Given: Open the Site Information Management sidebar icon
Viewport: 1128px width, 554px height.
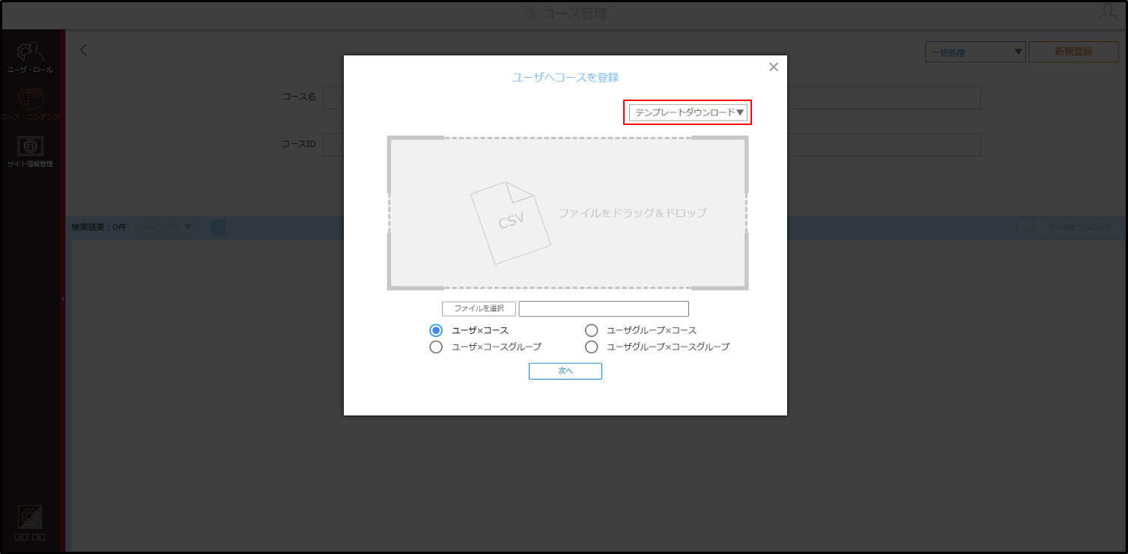Looking at the screenshot, I should [x=30, y=152].
